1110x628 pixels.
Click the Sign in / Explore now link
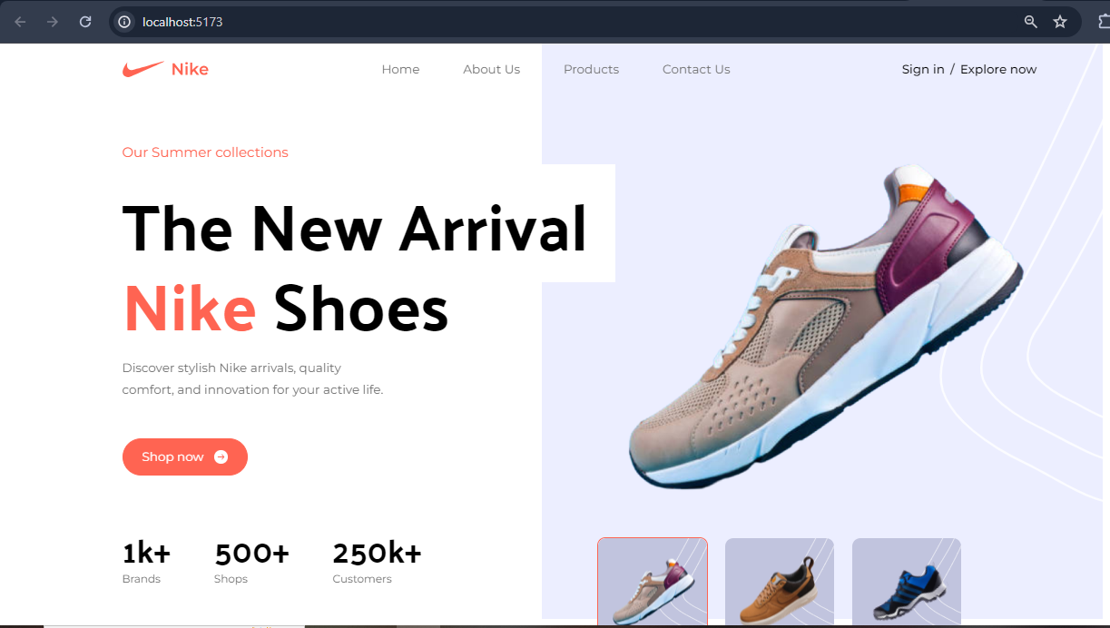pyautogui.click(x=969, y=69)
